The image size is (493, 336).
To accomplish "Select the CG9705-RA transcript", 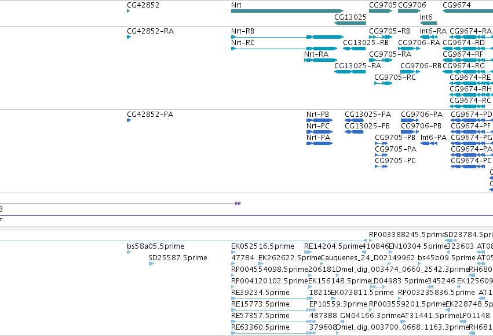I will [381, 60].
